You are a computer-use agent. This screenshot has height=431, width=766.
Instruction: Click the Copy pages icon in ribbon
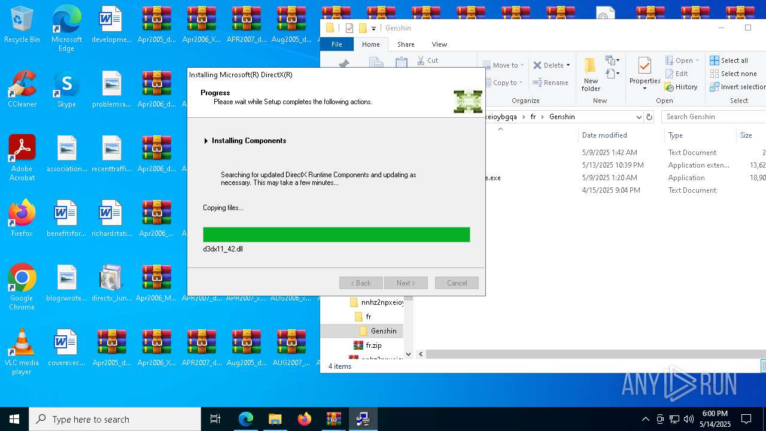pyautogui.click(x=376, y=62)
